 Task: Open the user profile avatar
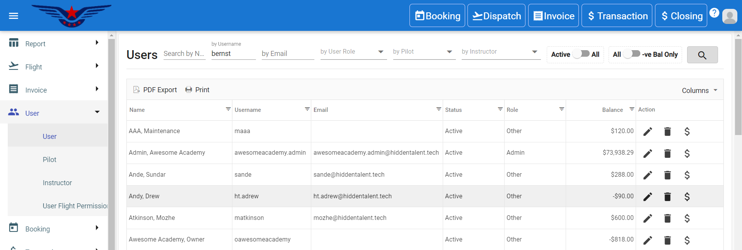click(x=730, y=16)
